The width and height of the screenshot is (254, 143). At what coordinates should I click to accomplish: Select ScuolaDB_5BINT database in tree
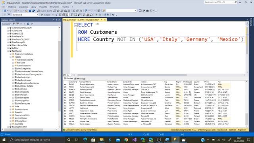(x=19, y=127)
